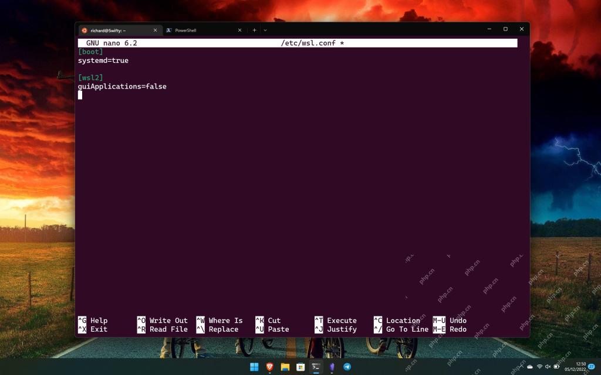Click the ^W Where Is shortcut
Image resolution: width=601 pixels, height=375 pixels.
(x=220, y=321)
